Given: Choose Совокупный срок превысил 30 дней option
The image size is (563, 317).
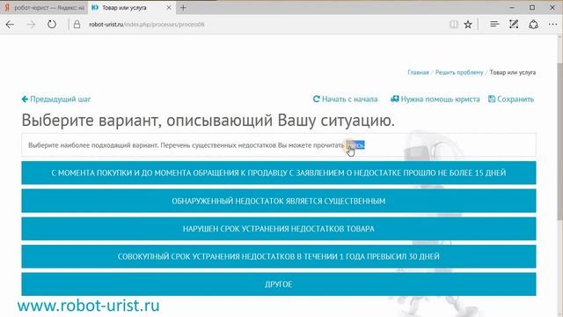Looking at the screenshot, I should 279,256.
